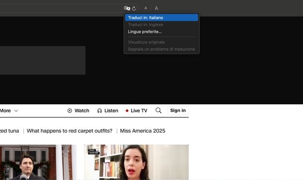
Task: Open the Miss America 2025 link
Action: coord(143,131)
